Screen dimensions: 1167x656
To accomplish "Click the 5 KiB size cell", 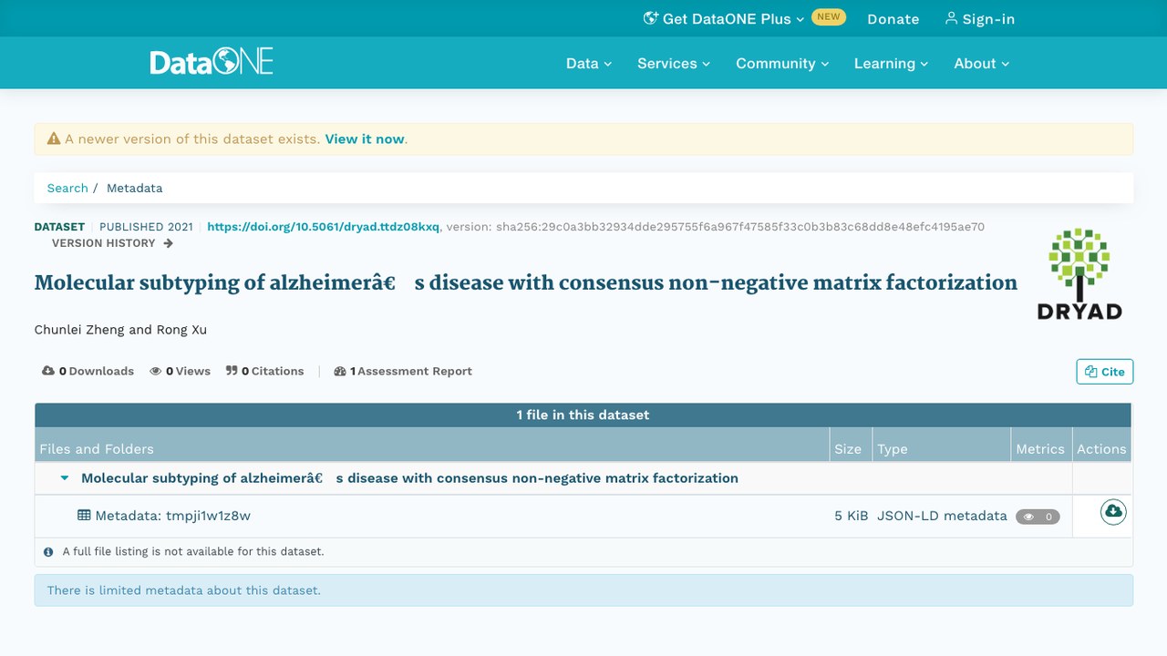I will click(852, 516).
